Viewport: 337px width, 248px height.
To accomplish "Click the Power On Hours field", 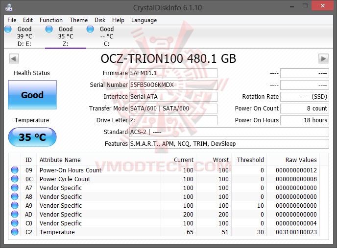I will (305, 120).
